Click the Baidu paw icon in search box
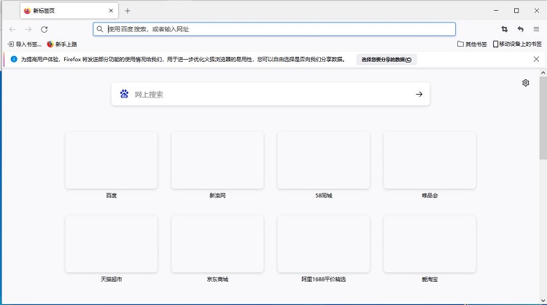This screenshot has height=305, width=547. tap(124, 94)
